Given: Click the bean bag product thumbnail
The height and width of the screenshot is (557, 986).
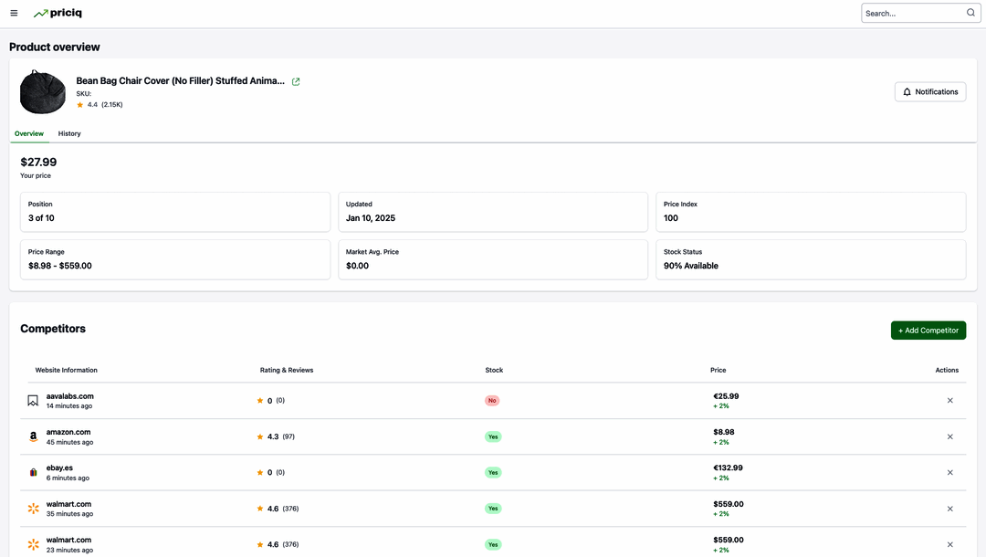Looking at the screenshot, I should [x=43, y=92].
